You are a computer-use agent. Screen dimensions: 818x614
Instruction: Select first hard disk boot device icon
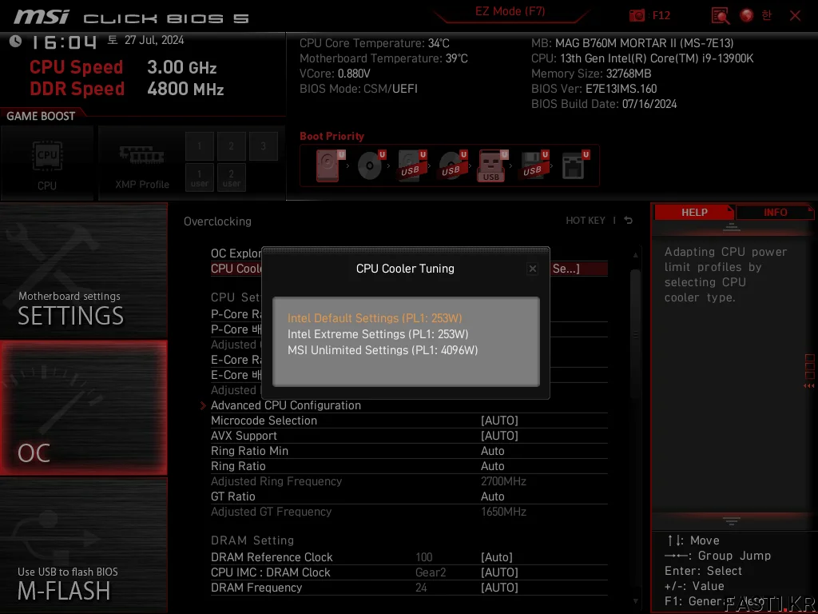(330, 165)
